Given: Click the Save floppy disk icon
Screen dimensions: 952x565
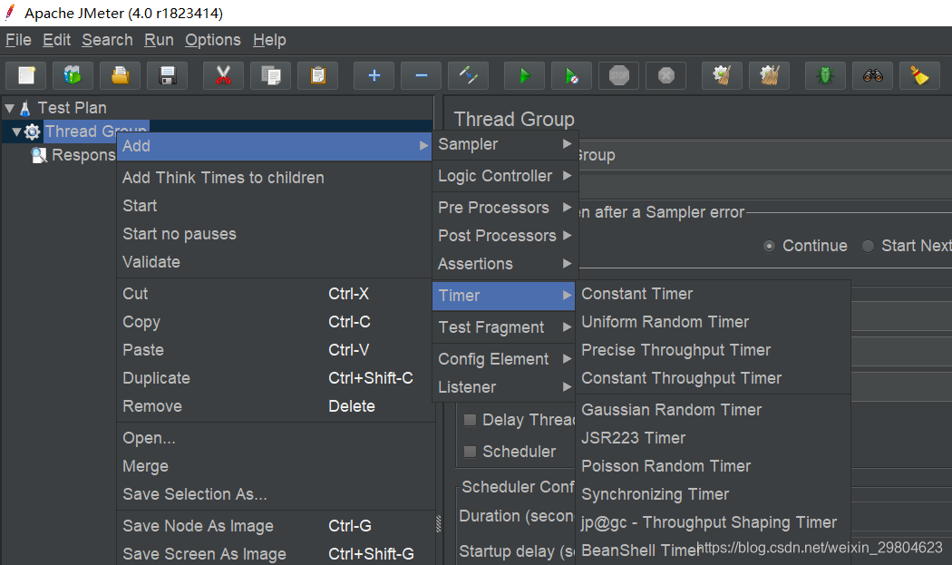Looking at the screenshot, I should coord(167,76).
